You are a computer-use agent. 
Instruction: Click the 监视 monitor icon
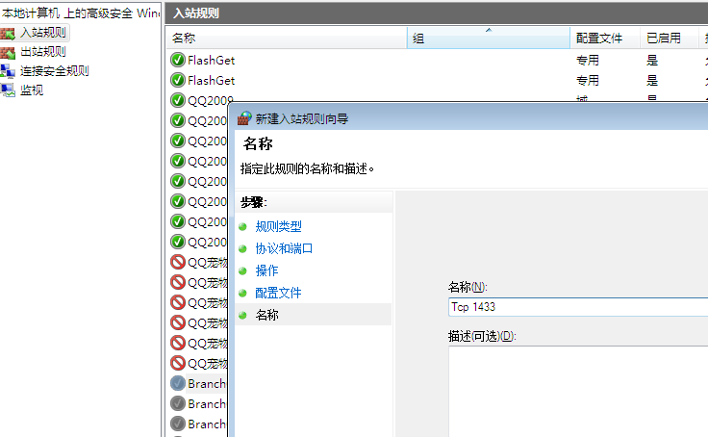pos(8,90)
